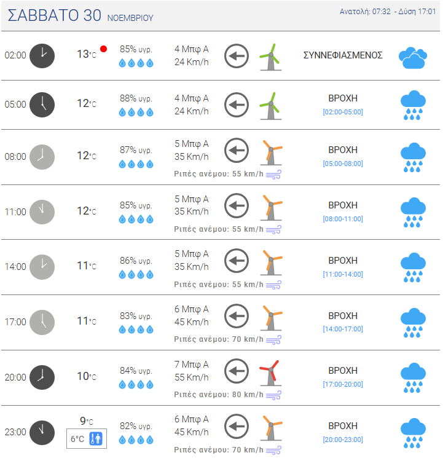This screenshot has height=458, width=443.
Task: Click the wind gust icon at 17:00
Action: pos(273,339)
